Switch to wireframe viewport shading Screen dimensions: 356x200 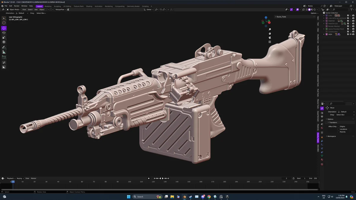pos(307,9)
